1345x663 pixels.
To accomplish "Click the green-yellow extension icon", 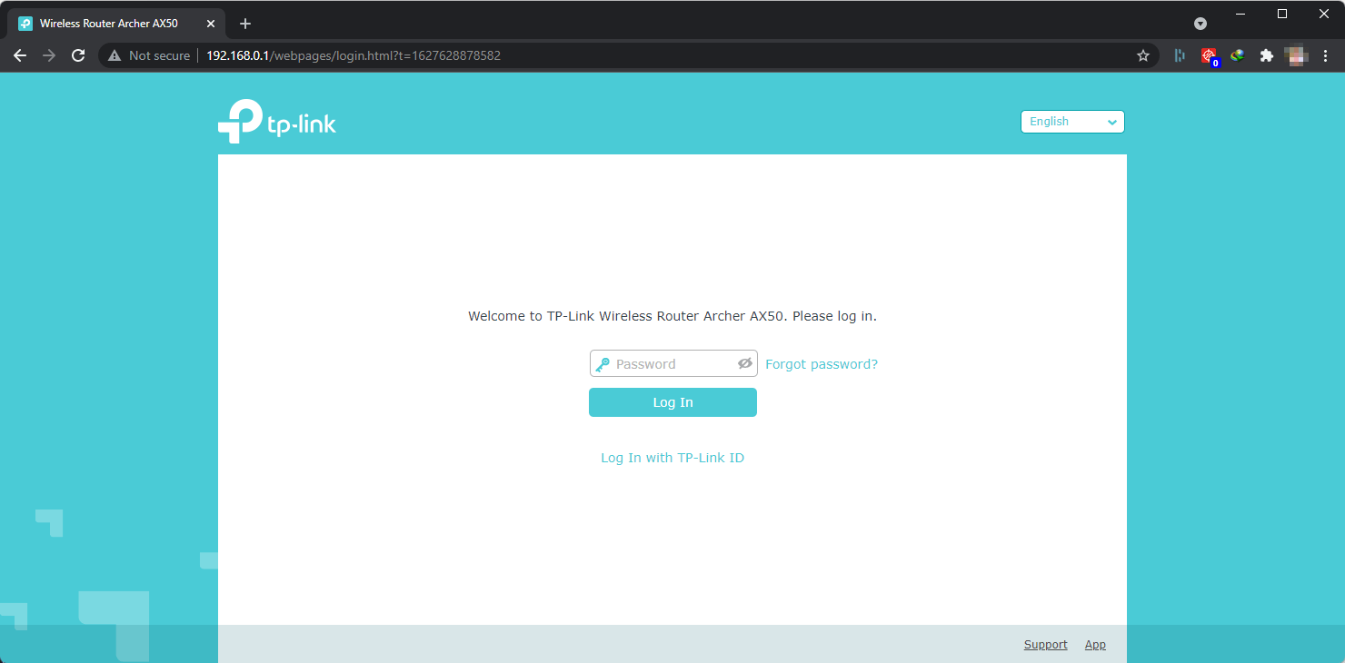I will pos(1237,55).
